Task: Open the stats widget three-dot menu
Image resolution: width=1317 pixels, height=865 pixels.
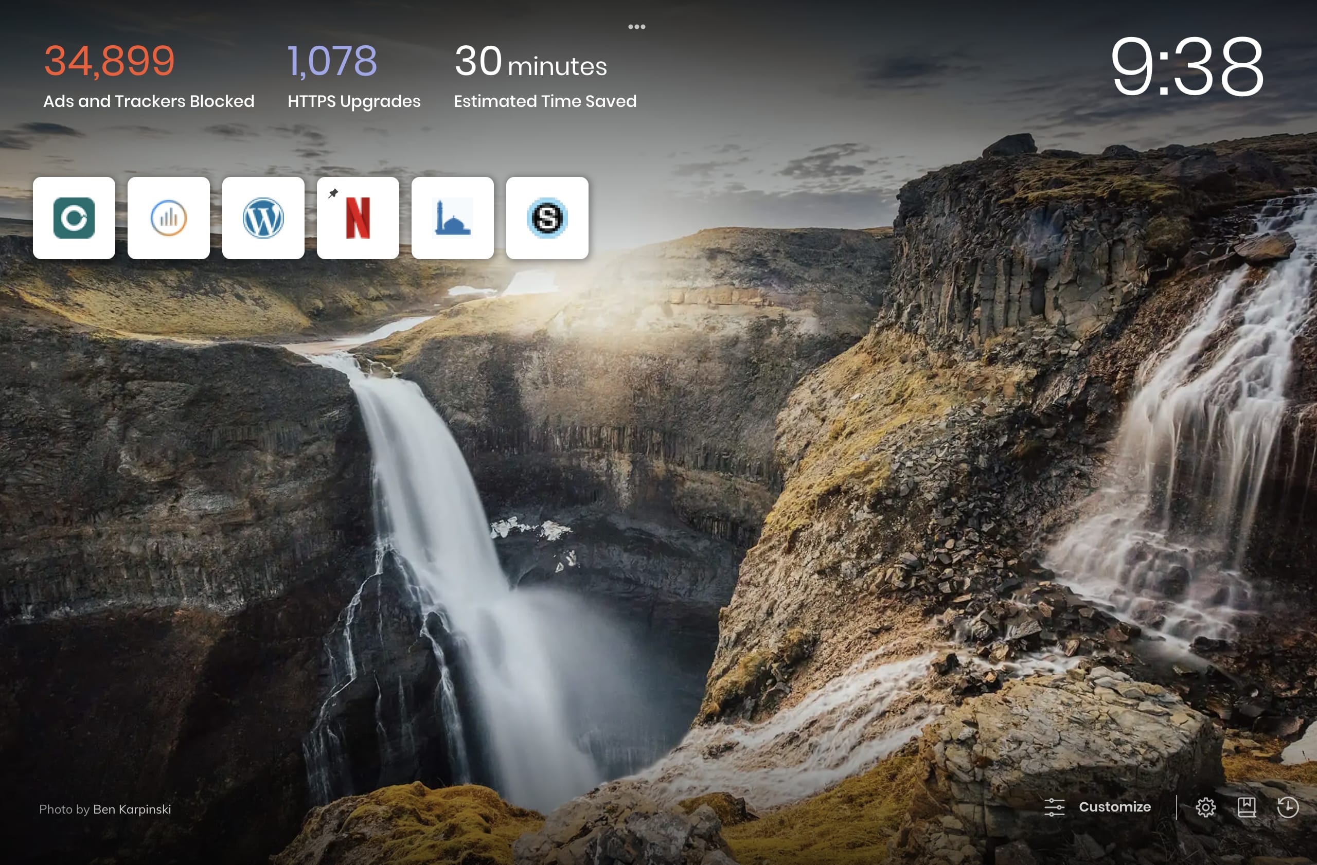Action: (637, 27)
